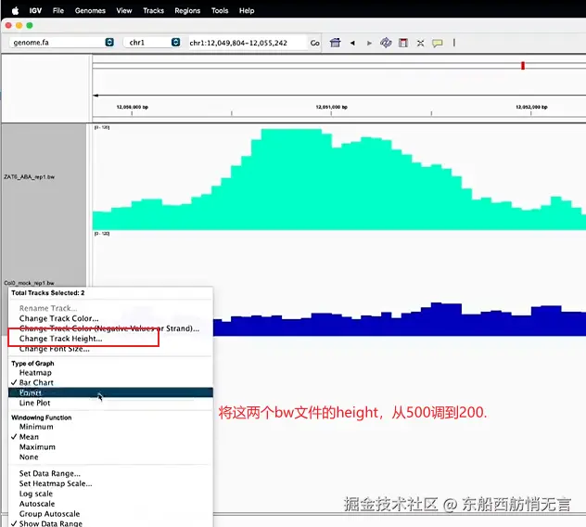Click the red marker on chromosome ideogram
586x527 pixels.
tap(523, 66)
